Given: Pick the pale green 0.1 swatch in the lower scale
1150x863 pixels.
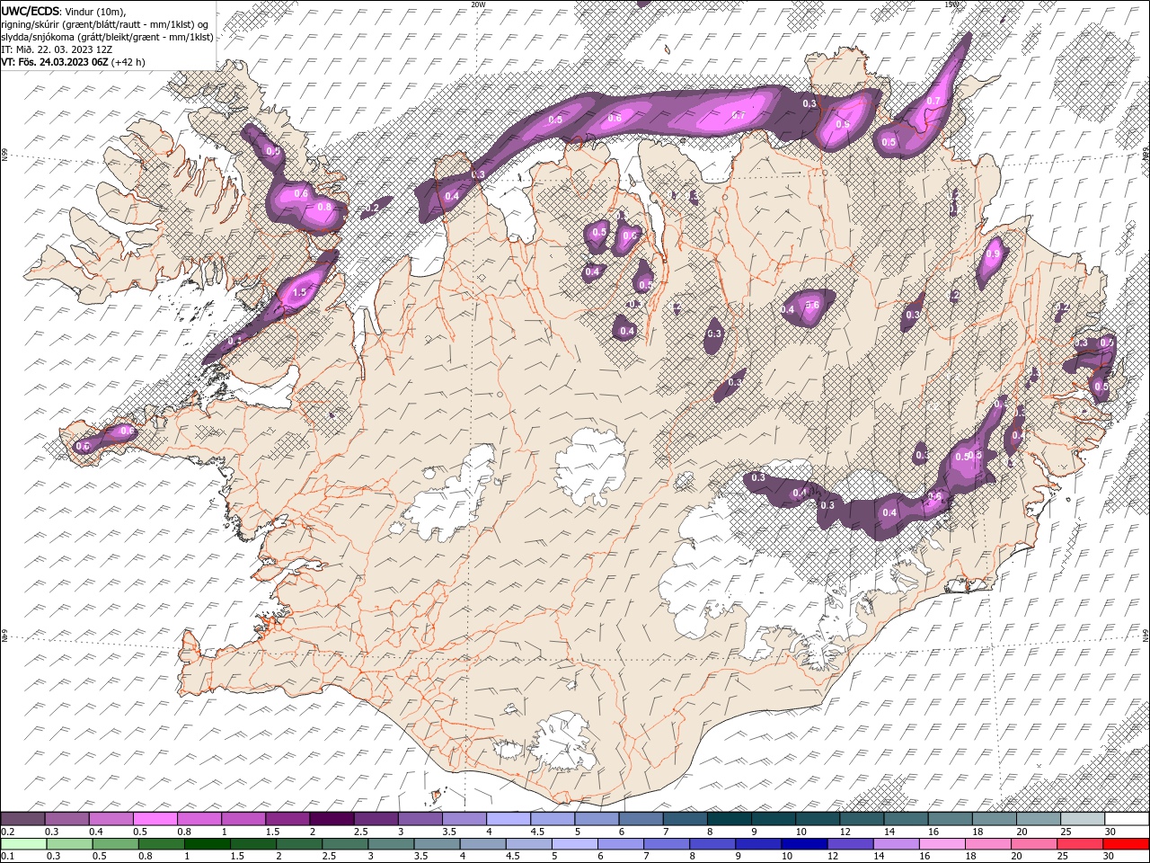Looking at the screenshot, I should click(x=23, y=844).
